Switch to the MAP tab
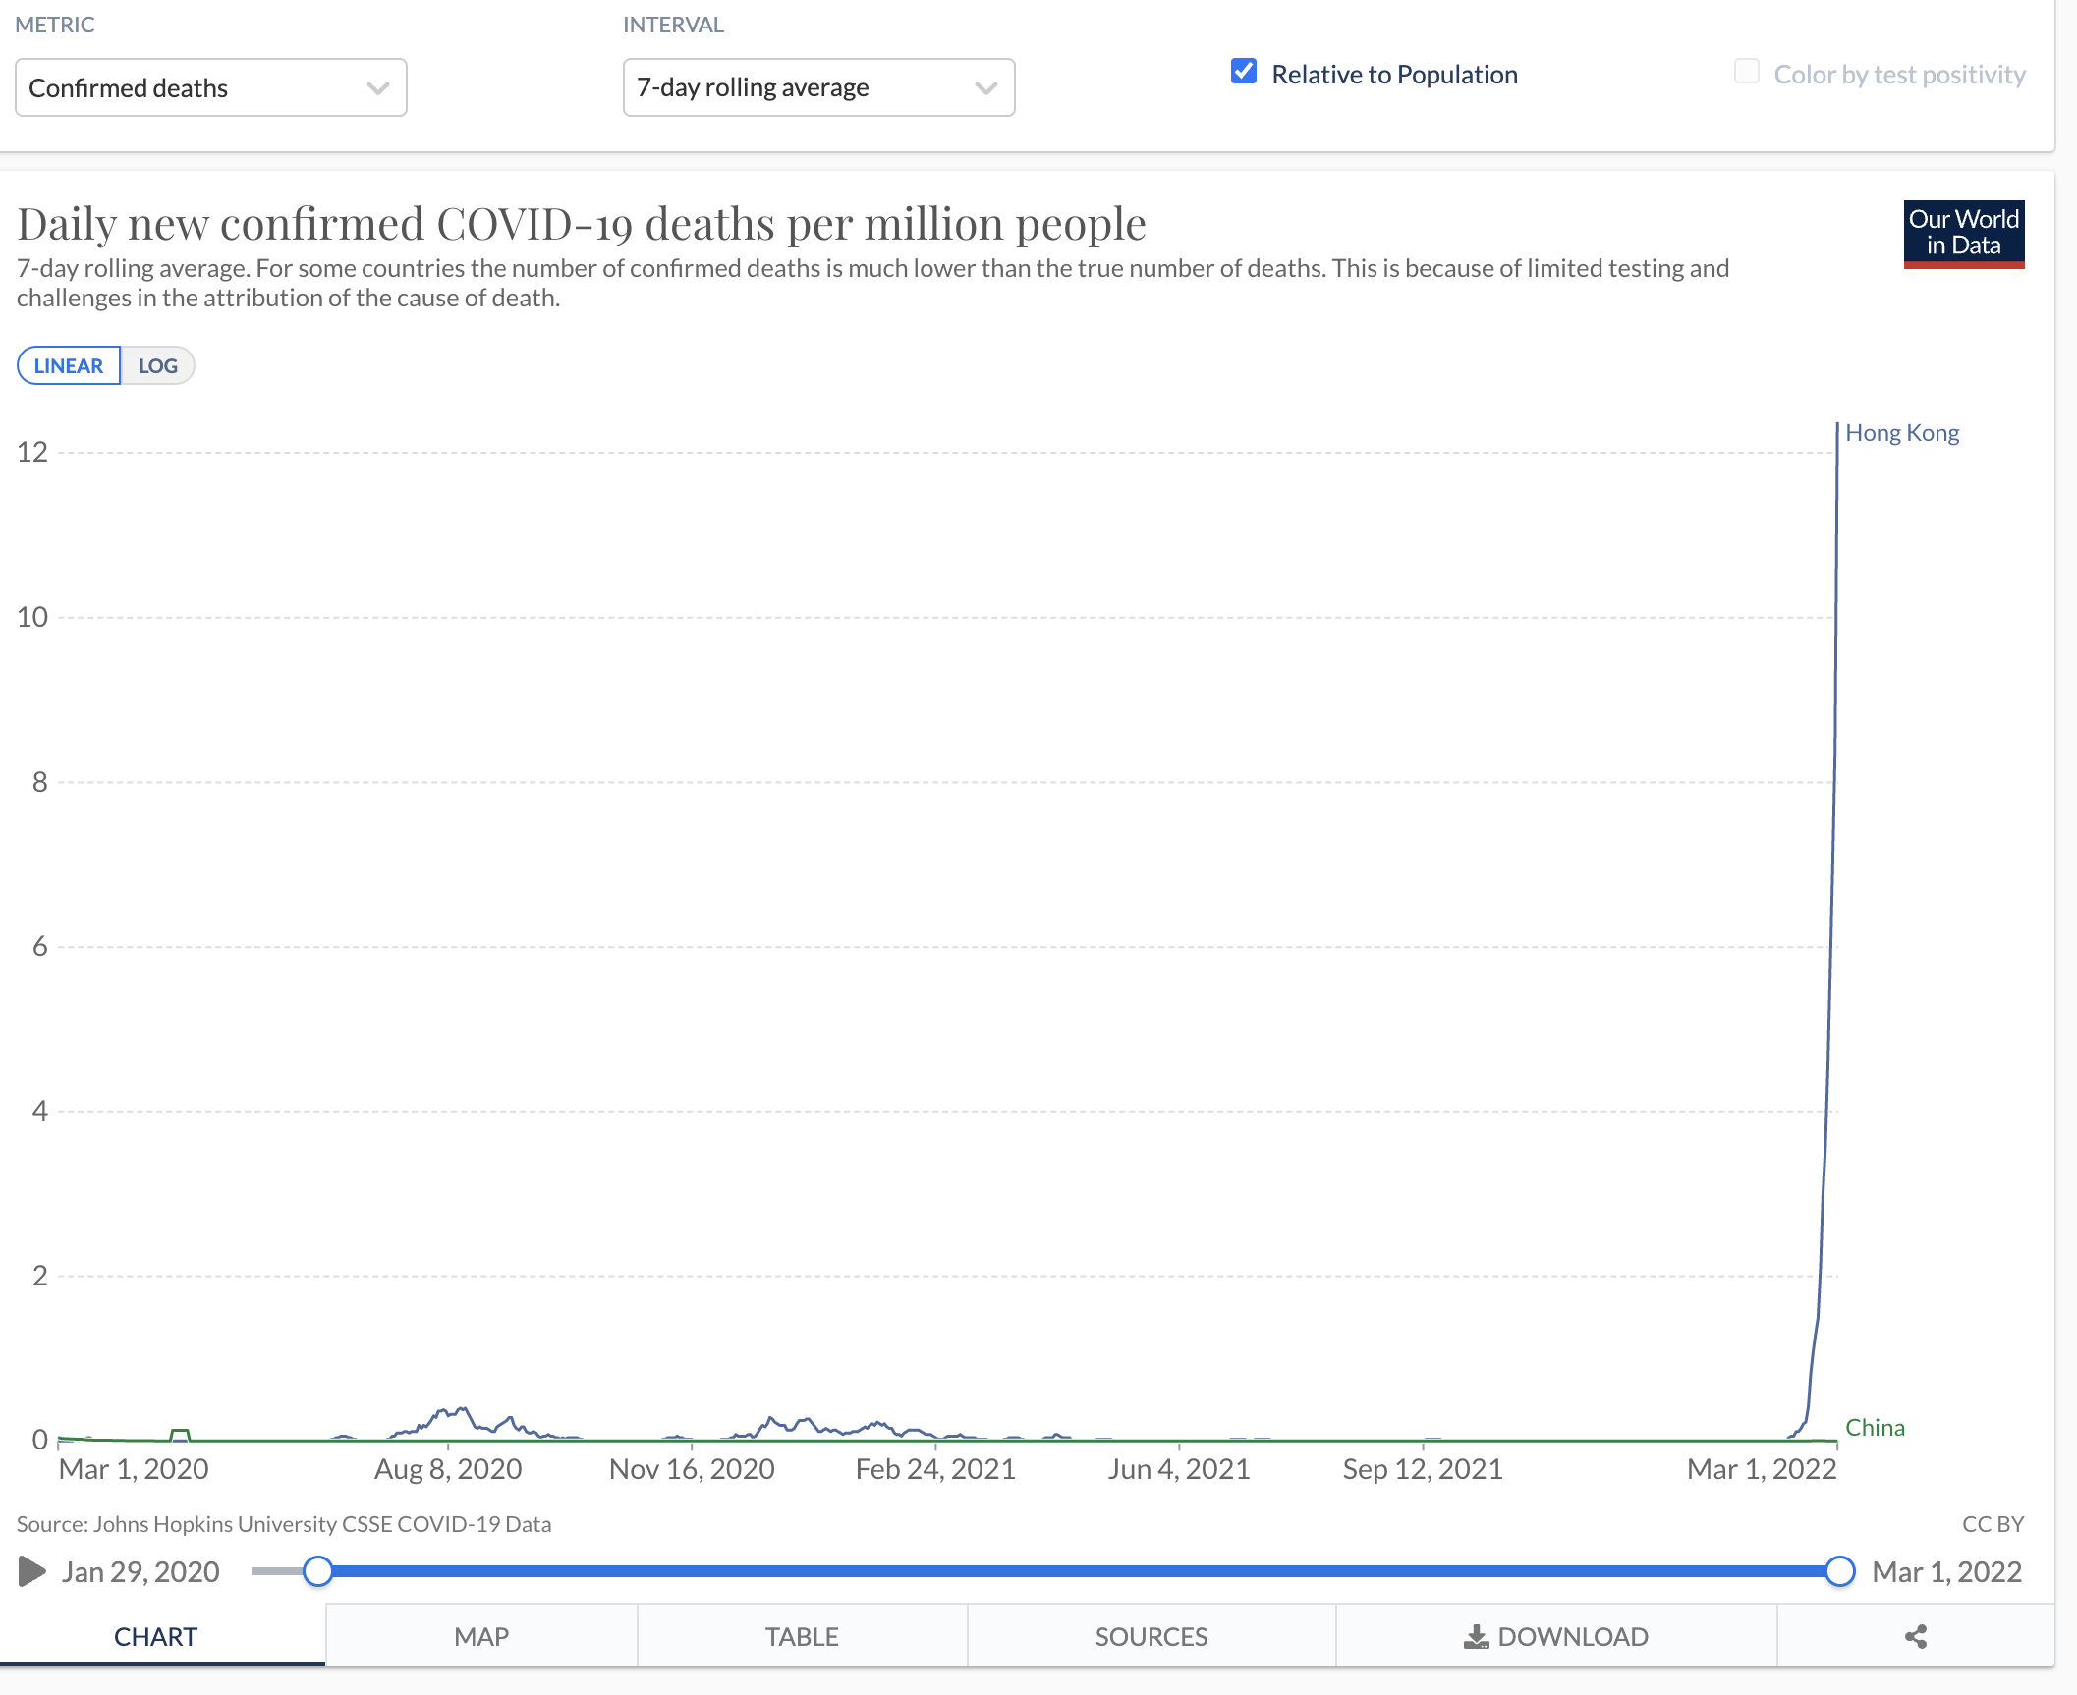Screen dimensions: 2077x1695 click(481, 1636)
